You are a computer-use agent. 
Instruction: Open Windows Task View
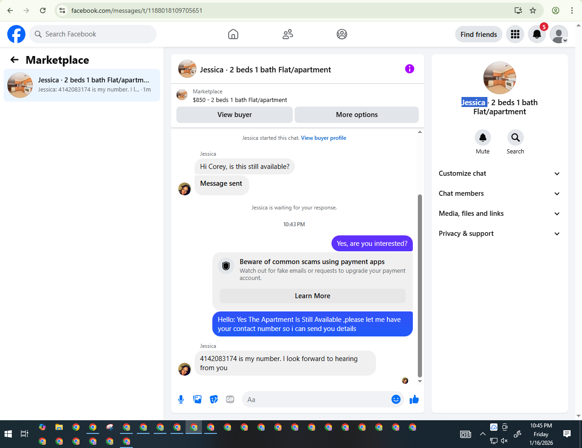tap(25, 434)
